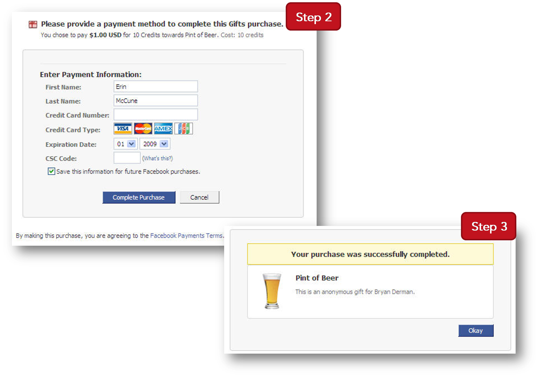Choose the AMEX card type icon
The image size is (539, 377).
click(x=163, y=129)
